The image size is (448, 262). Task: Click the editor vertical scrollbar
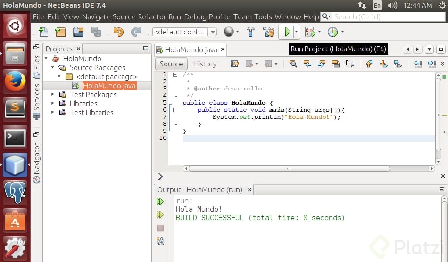click(x=438, y=114)
